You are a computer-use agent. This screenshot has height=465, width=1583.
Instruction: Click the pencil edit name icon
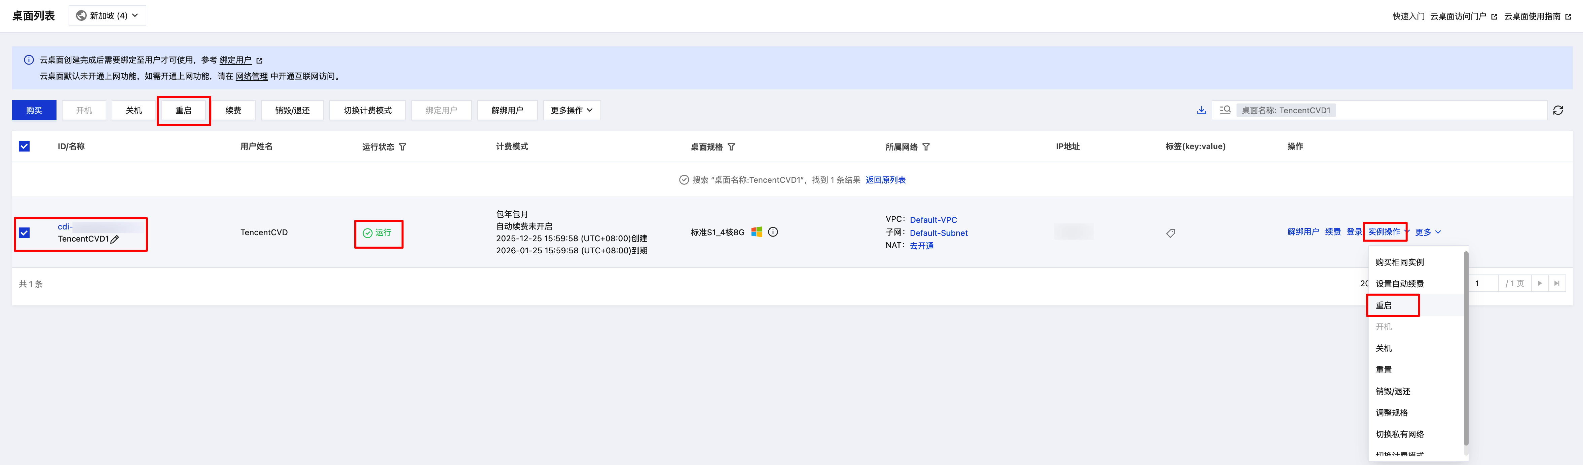point(115,239)
